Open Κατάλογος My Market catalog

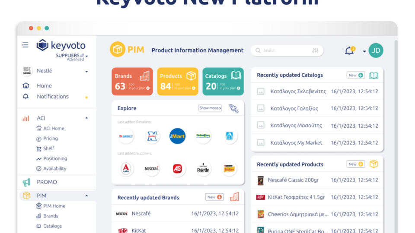pyautogui.click(x=317, y=143)
